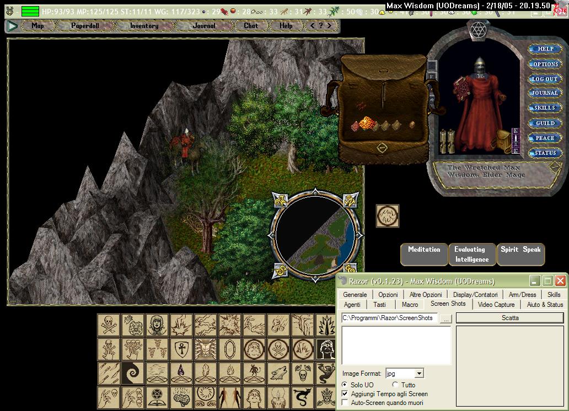This screenshot has width=569, height=411.
Task: Click the round scroll macro icon beside radar
Action: [388, 216]
